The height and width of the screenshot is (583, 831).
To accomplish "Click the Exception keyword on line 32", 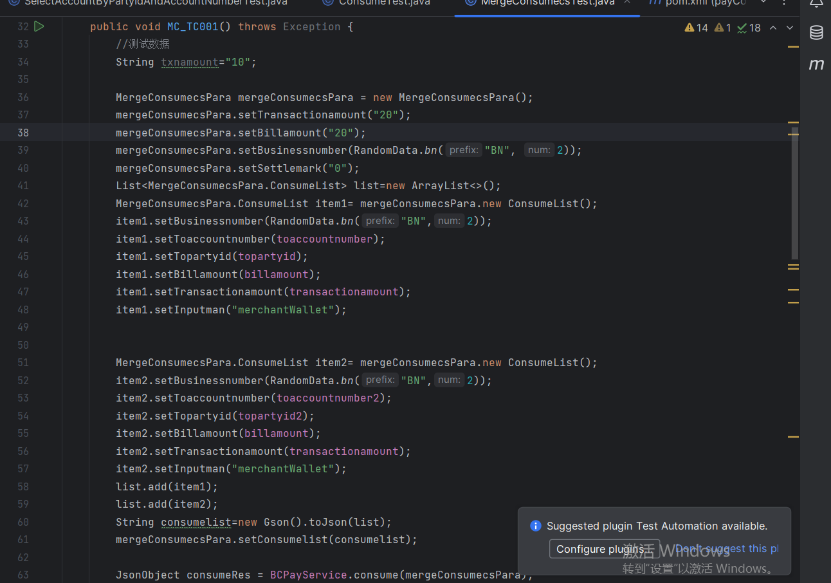I will click(312, 26).
